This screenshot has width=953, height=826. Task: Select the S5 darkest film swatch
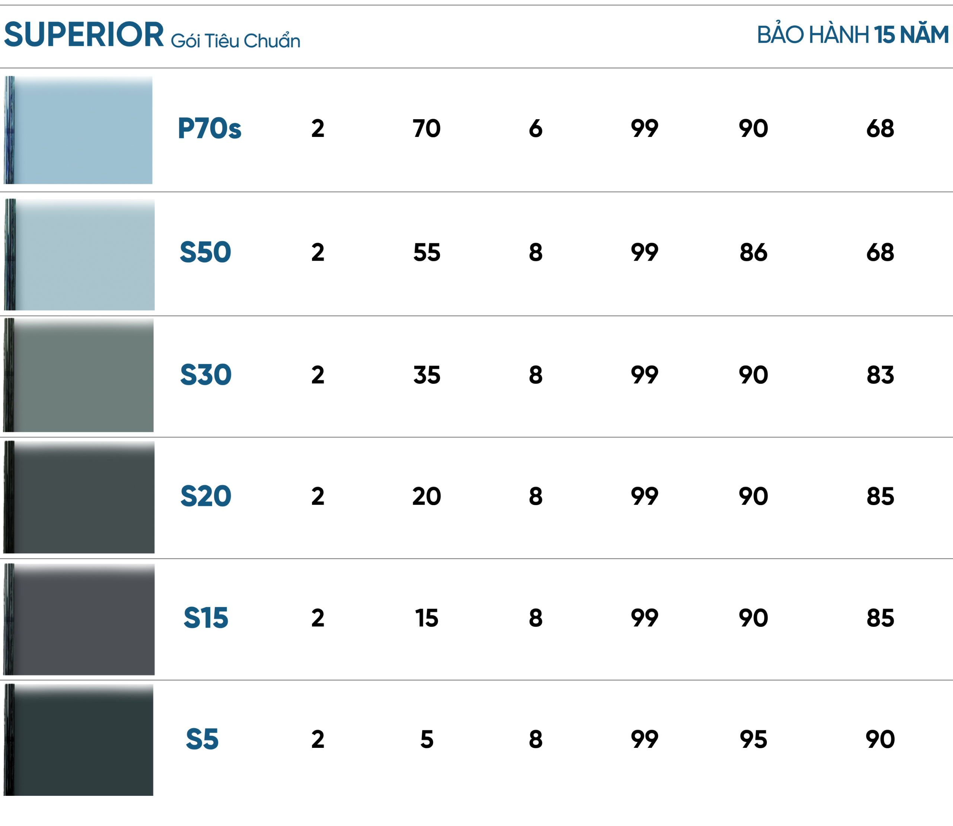(79, 740)
